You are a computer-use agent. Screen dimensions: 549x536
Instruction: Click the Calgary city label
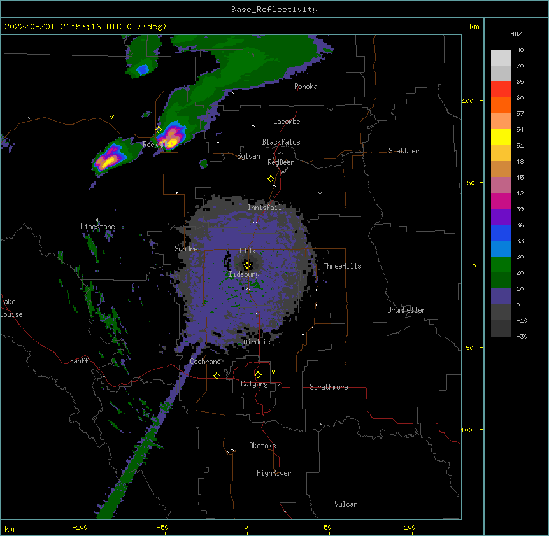point(254,384)
